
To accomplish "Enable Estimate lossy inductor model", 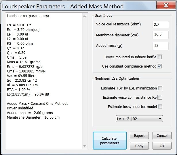I will (x=160, y=107).
